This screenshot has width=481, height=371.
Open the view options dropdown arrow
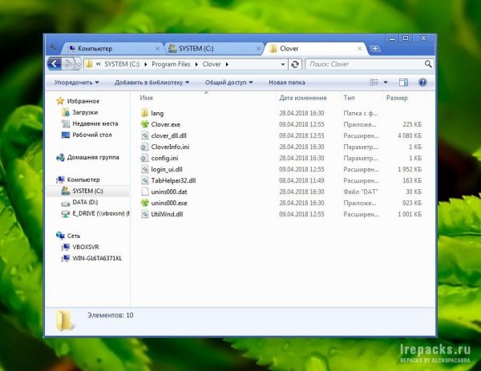pos(386,83)
